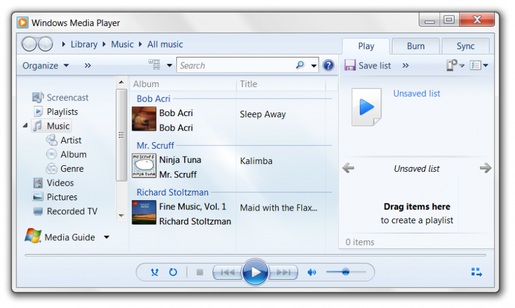The image size is (515, 308).
Task: Select the Ninja Tuna album cover
Action: (x=144, y=166)
